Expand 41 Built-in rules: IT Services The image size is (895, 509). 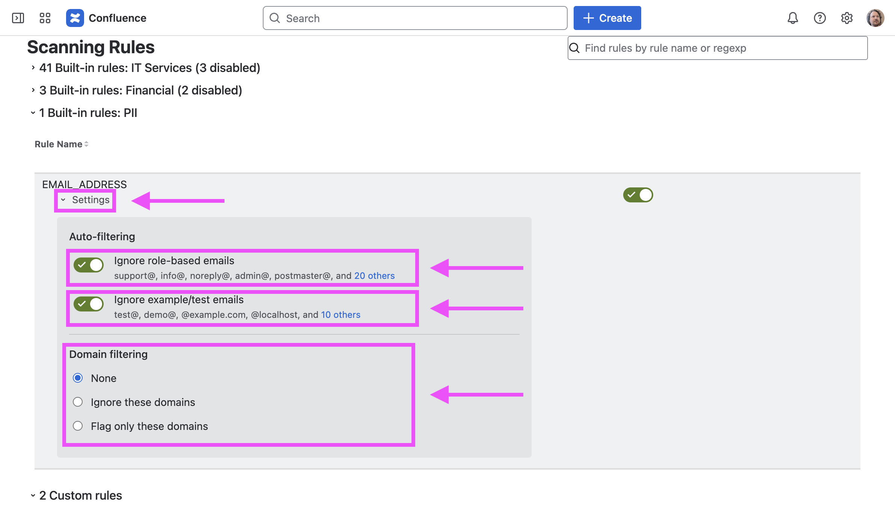point(149,68)
